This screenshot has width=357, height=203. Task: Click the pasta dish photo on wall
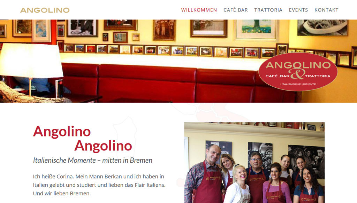[x=322, y=28]
